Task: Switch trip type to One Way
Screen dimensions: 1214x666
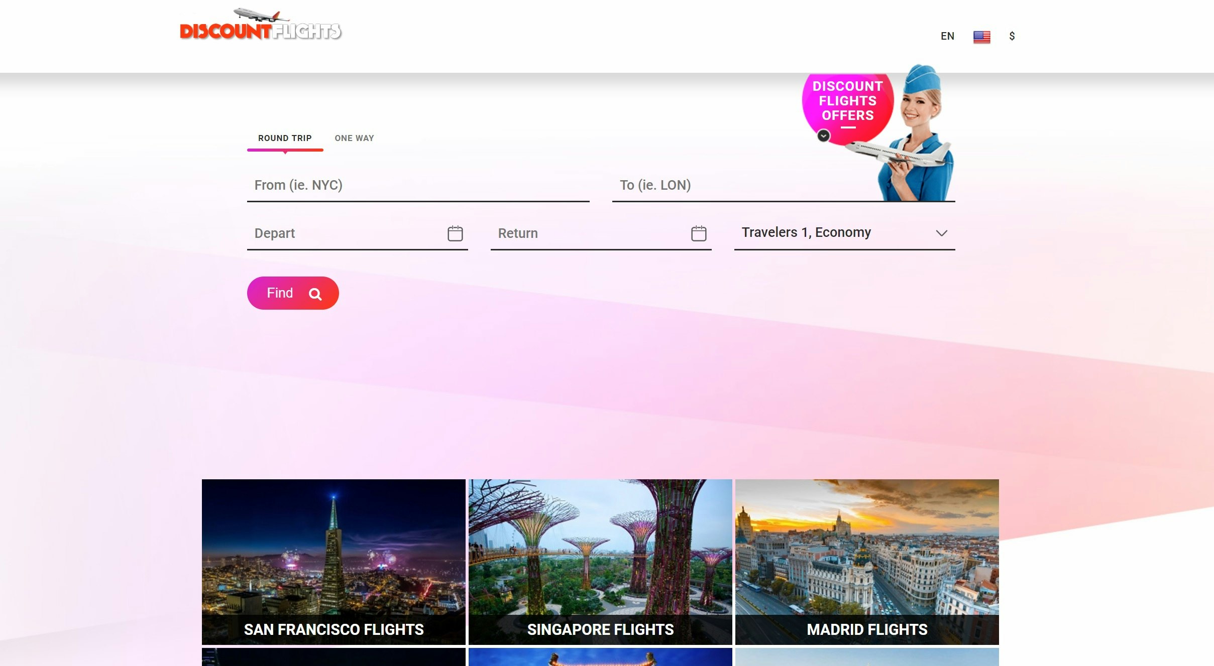Action: 354,138
